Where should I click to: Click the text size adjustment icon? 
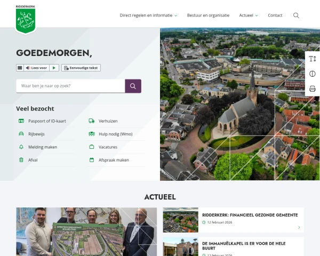(x=313, y=59)
